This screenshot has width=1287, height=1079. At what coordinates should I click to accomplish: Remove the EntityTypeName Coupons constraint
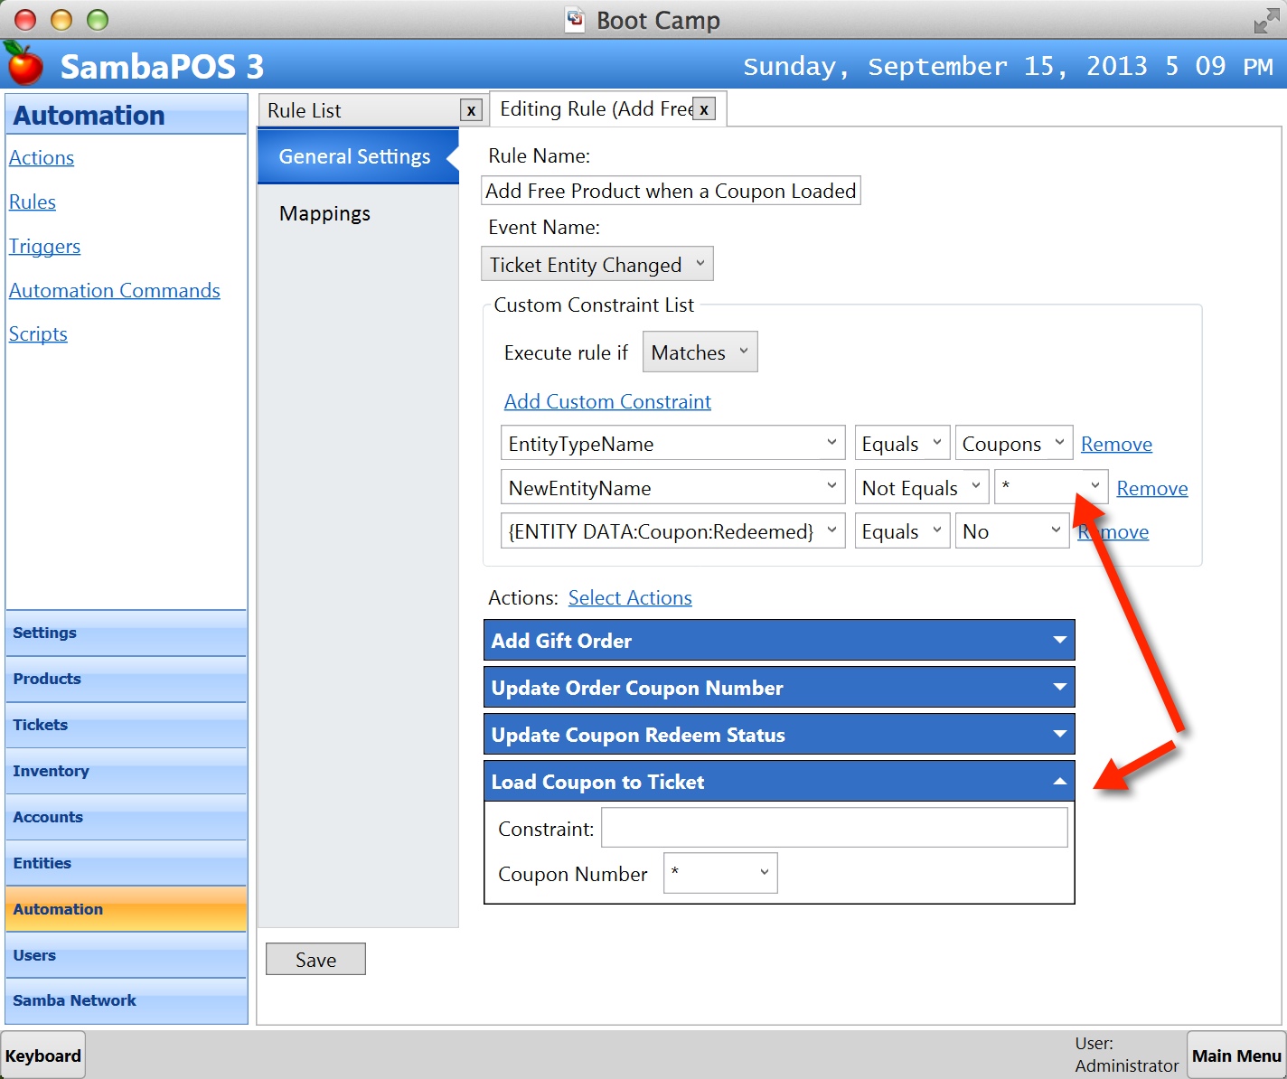1116,445
